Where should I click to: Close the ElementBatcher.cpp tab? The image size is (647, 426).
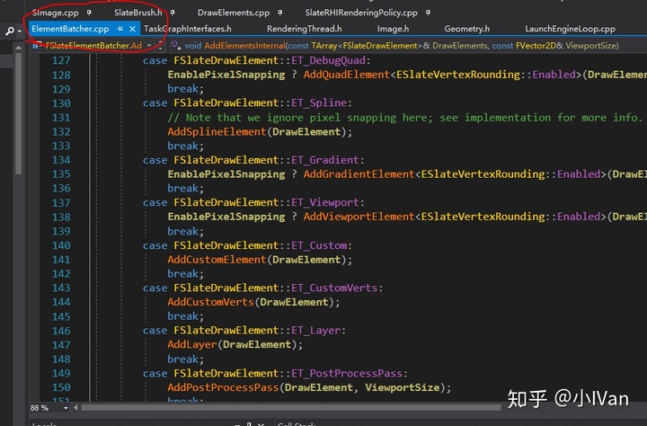tap(132, 29)
